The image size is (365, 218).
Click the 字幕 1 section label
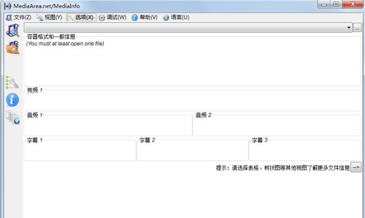click(35, 140)
